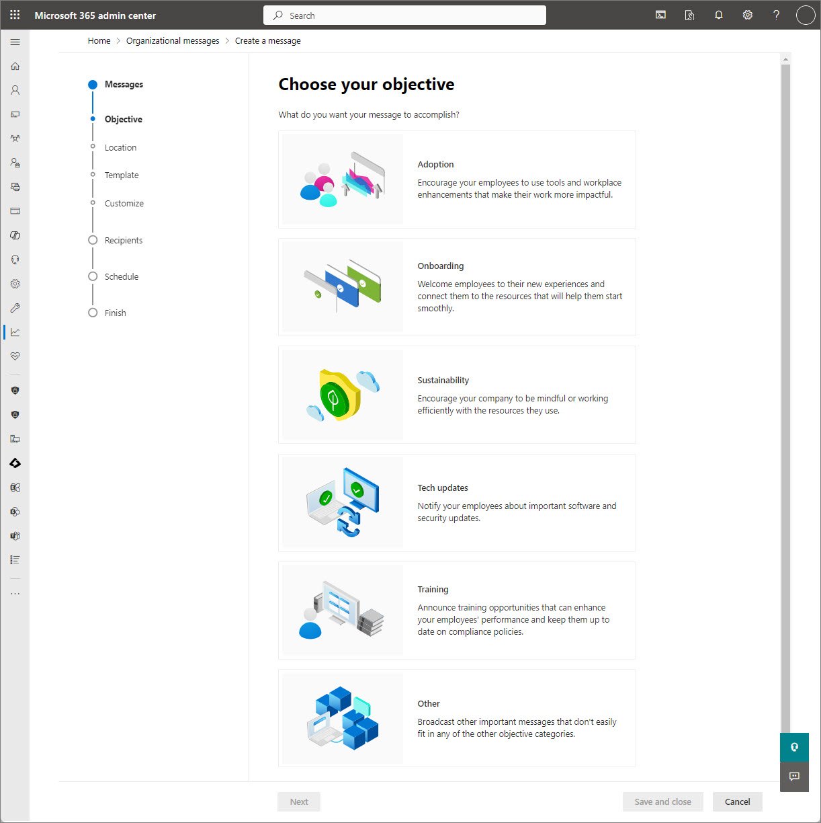
Task: Open the Help question mark menu
Action: [x=776, y=15]
